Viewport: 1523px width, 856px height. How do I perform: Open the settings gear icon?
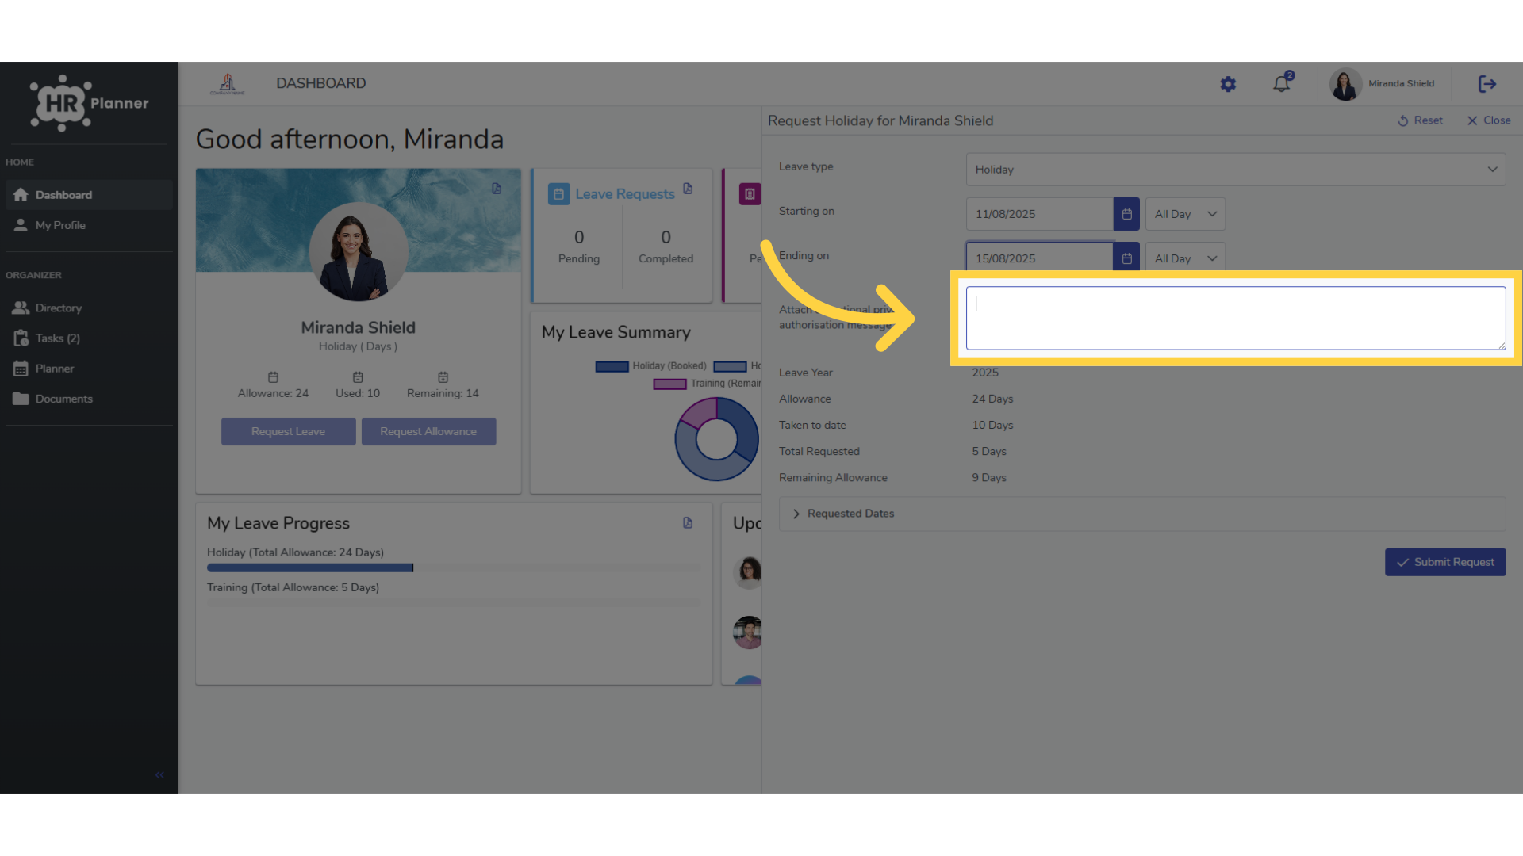click(x=1228, y=84)
